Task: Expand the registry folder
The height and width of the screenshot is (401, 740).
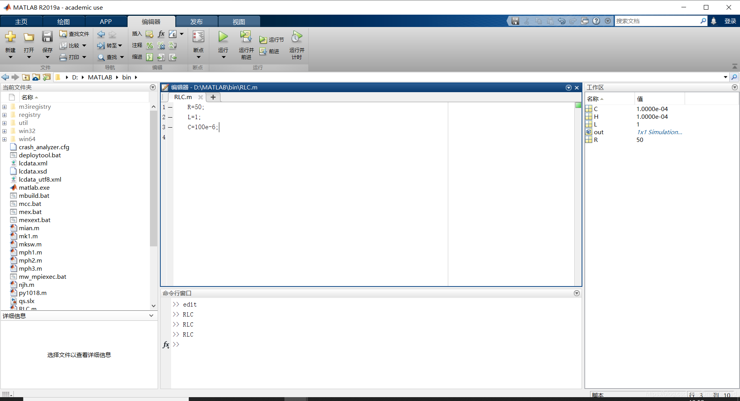Action: pos(4,115)
